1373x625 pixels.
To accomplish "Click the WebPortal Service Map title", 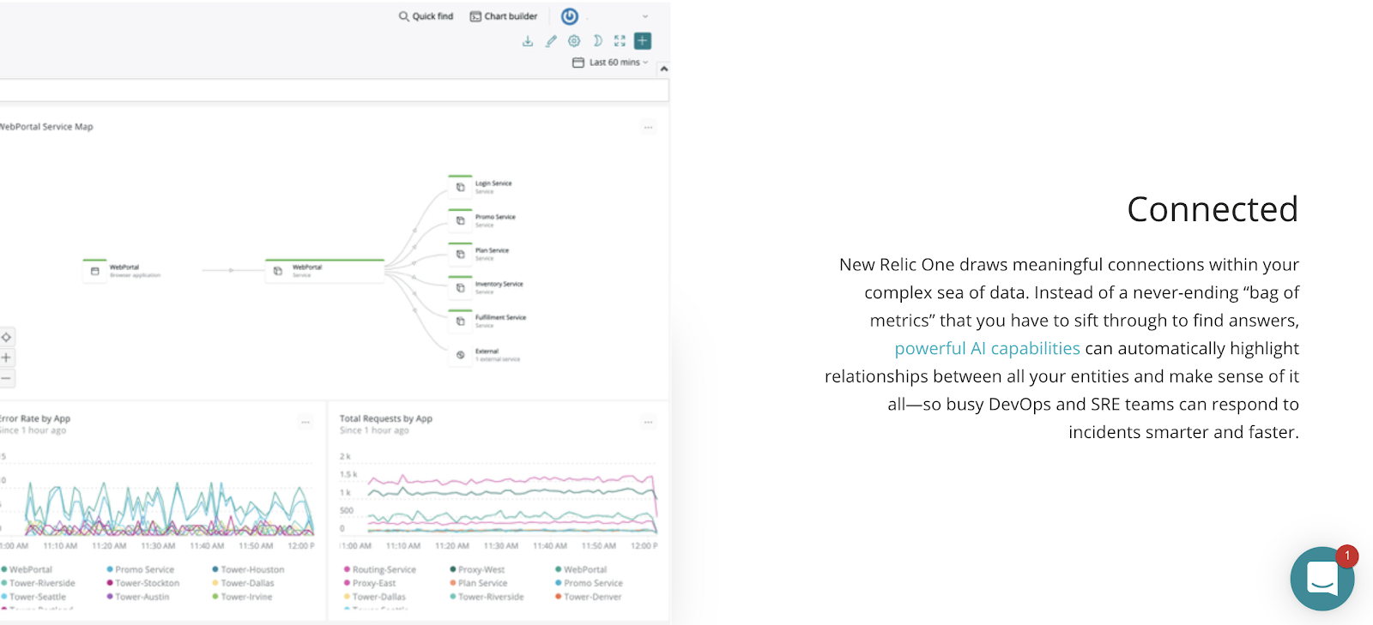I will (x=46, y=127).
